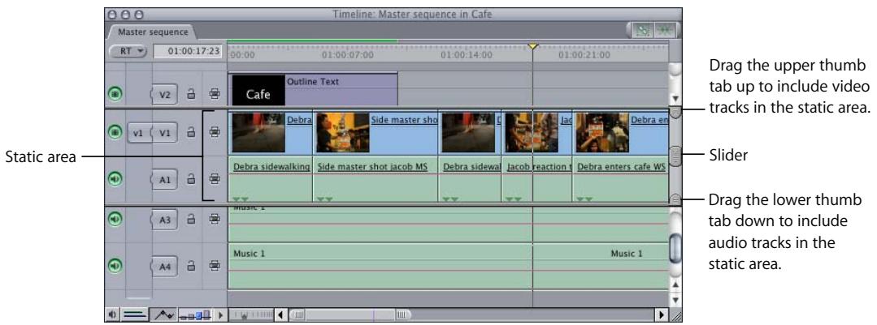This screenshot has height=325, width=877.
Task: Click the Jacob reaction audio clip name
Action: click(x=539, y=167)
